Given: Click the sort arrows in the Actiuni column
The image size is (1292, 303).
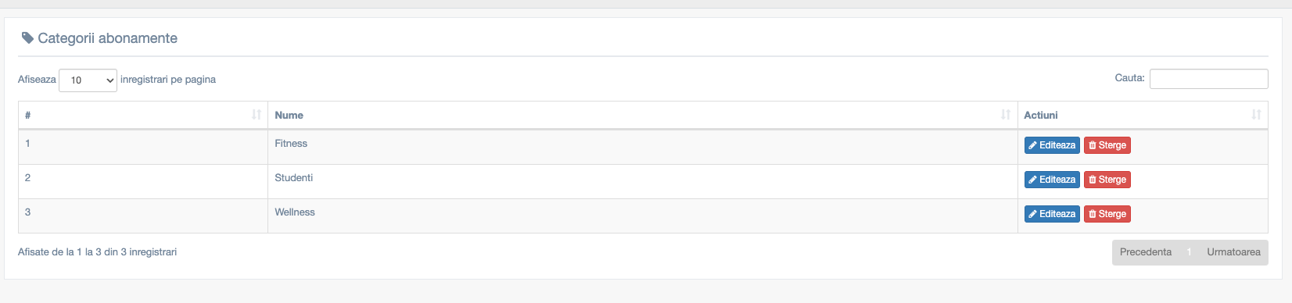Looking at the screenshot, I should coord(1256,115).
